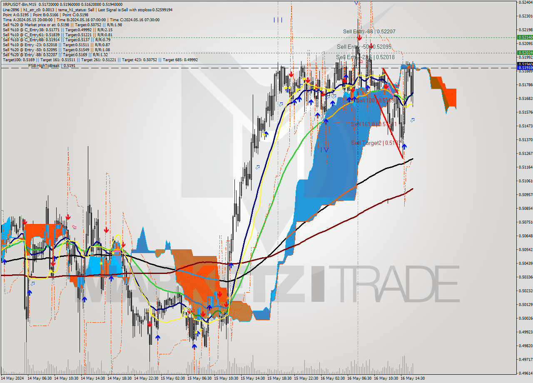This screenshot has height=383, width=533.
Task: Click the XRPUSDT-Bin,M15 symbol title
Action: [19, 5]
